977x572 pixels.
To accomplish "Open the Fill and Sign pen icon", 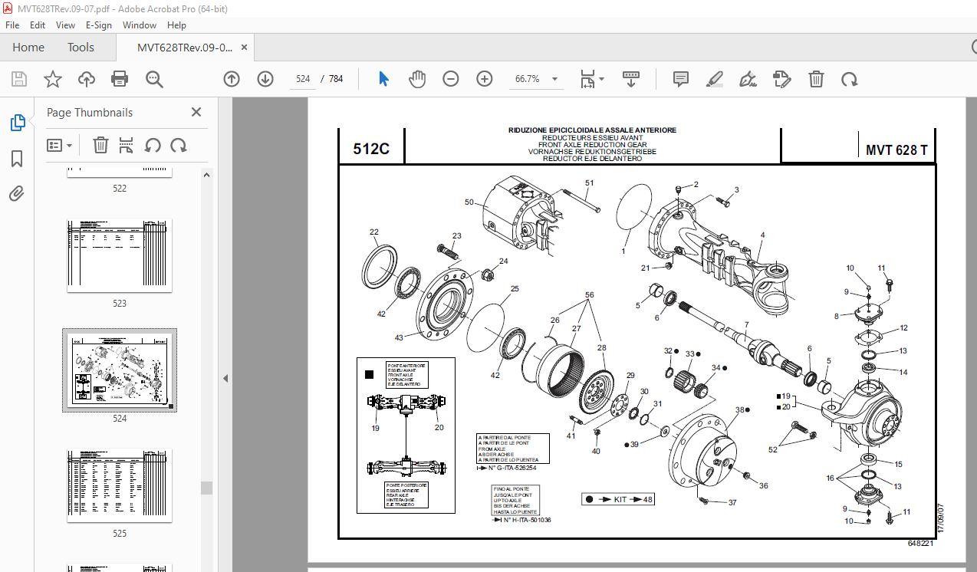I will point(748,79).
